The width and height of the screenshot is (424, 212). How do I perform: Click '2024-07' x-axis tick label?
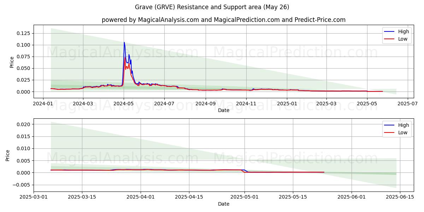(164, 104)
